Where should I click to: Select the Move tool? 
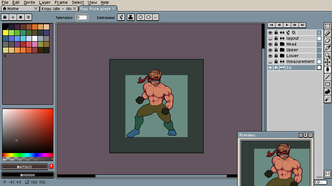point(328,62)
